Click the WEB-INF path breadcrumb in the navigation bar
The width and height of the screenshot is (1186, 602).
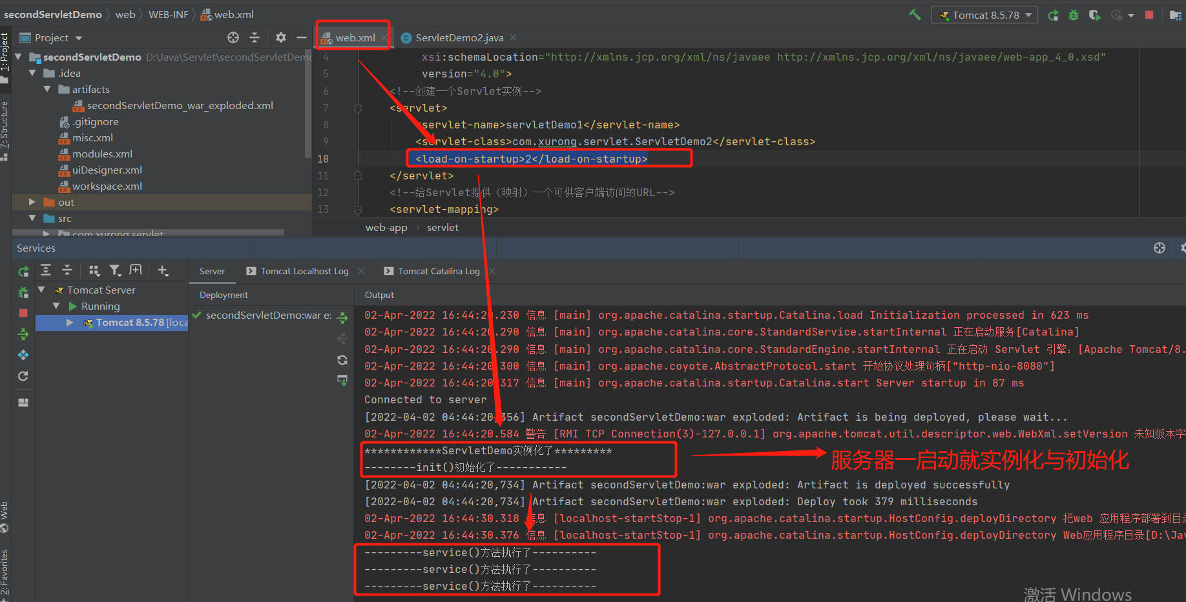coord(169,14)
